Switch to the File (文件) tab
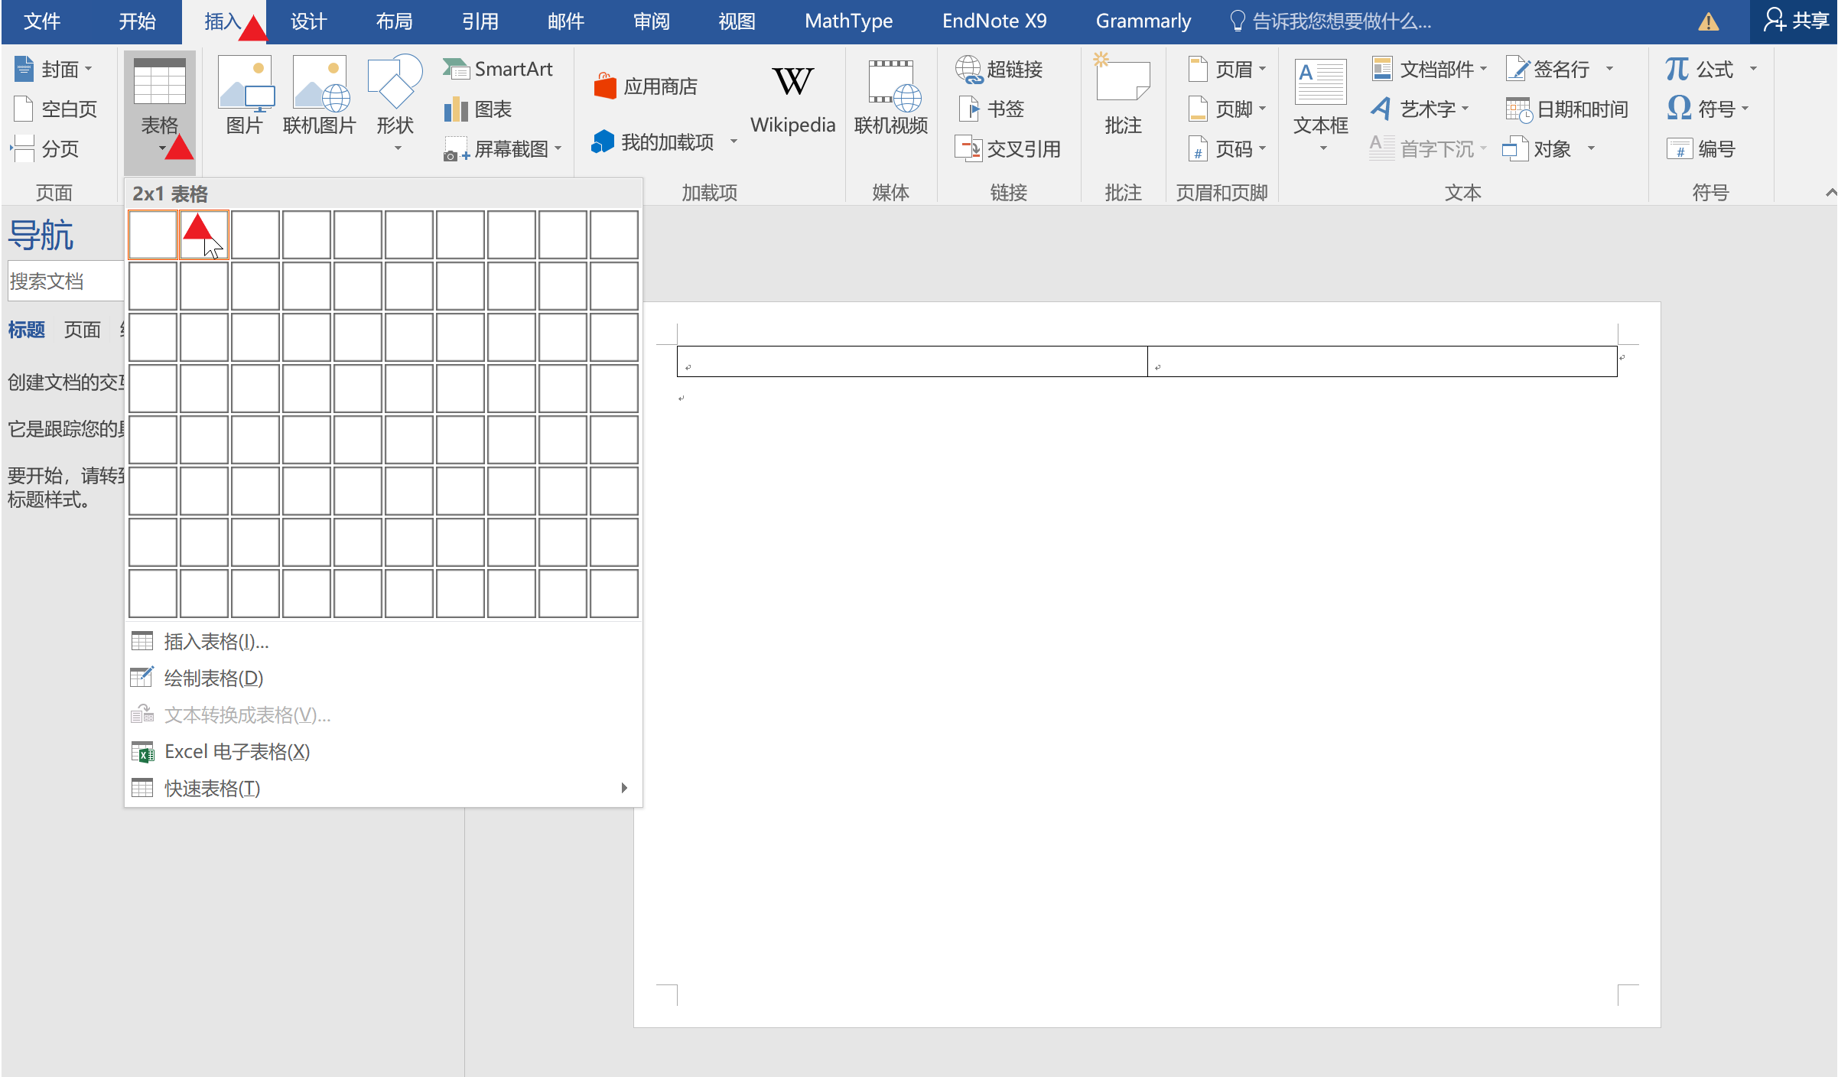 (x=42, y=21)
